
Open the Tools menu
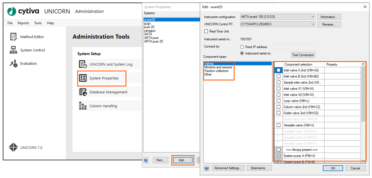point(38,23)
